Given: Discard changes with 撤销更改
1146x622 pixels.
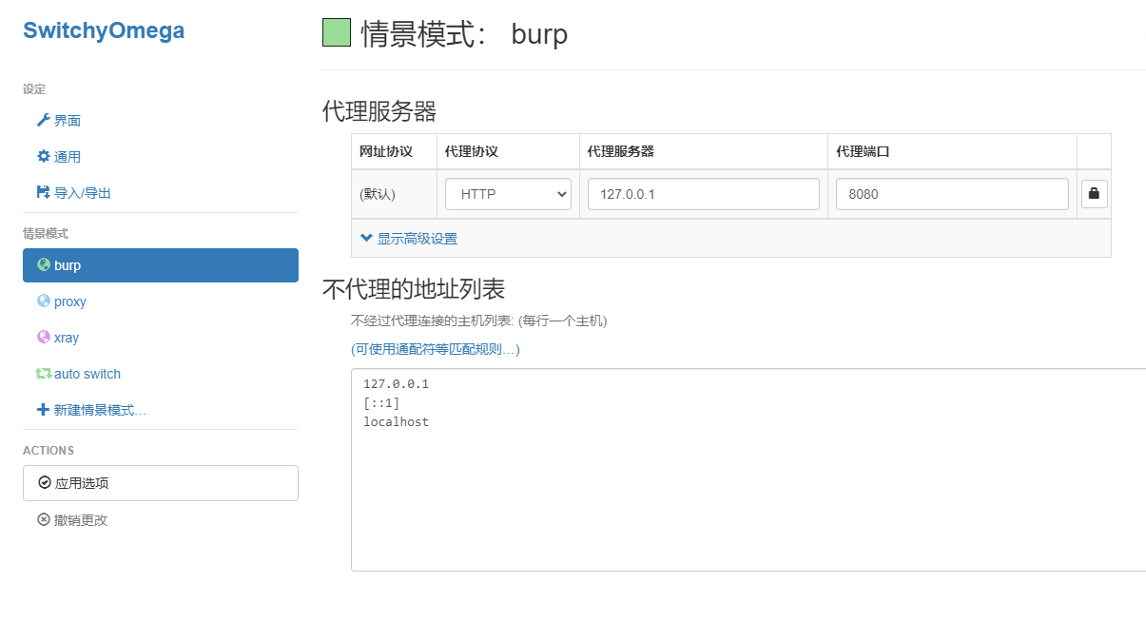Looking at the screenshot, I should point(72,520).
